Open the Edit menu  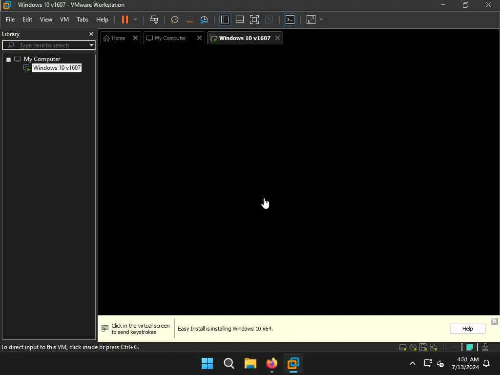pos(27,20)
